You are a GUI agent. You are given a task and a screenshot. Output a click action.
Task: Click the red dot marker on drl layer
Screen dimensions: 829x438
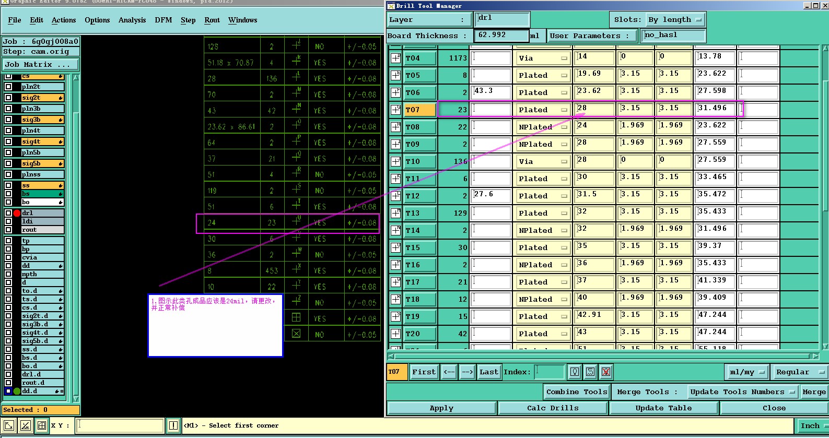[x=17, y=213]
